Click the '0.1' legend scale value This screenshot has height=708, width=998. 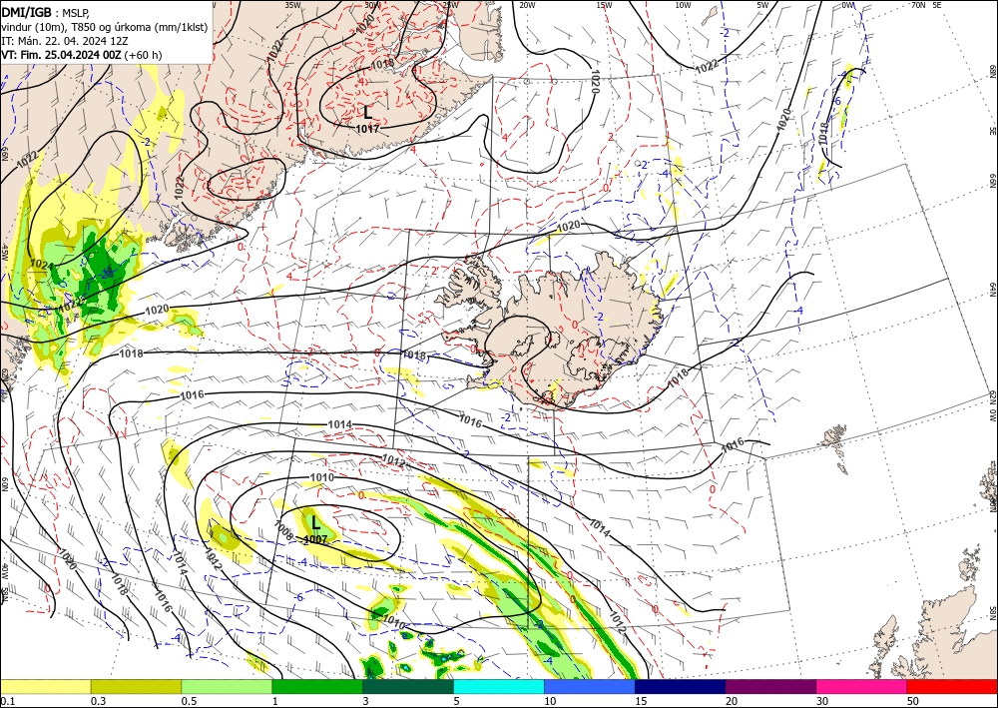(6, 701)
